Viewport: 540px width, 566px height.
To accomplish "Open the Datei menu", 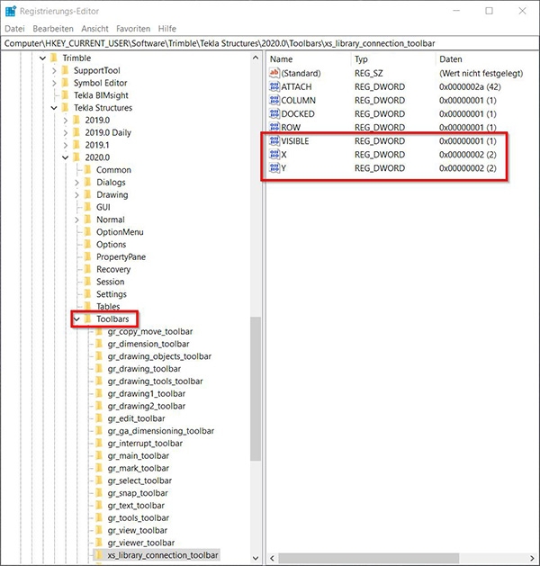I will click(x=14, y=29).
